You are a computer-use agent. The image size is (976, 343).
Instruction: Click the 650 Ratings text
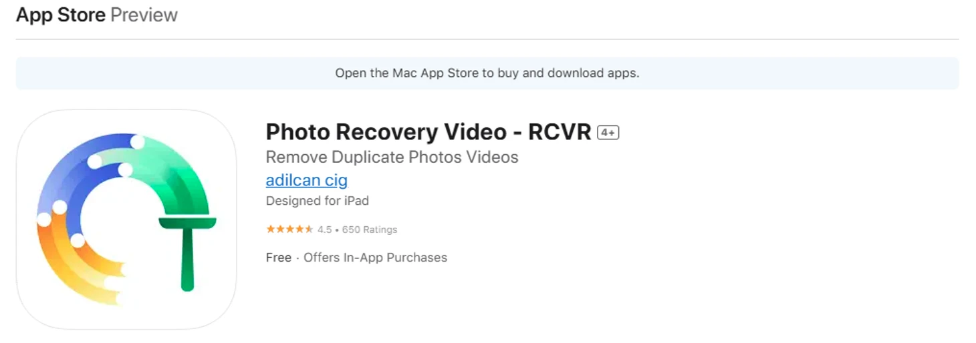[x=370, y=230]
